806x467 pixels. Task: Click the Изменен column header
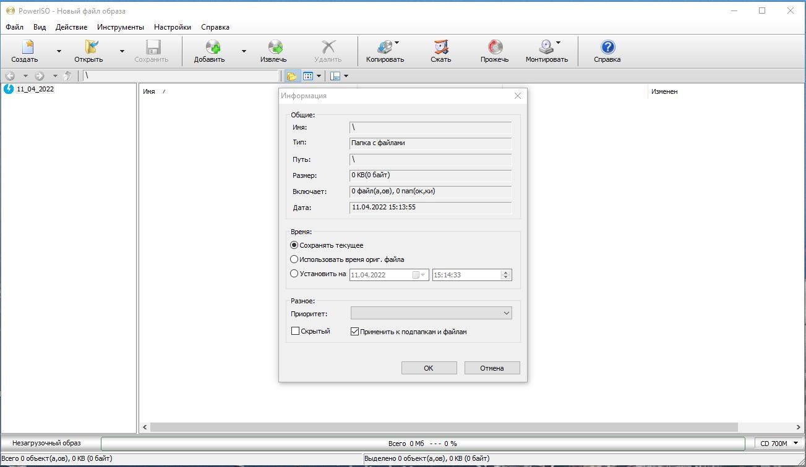click(x=664, y=91)
